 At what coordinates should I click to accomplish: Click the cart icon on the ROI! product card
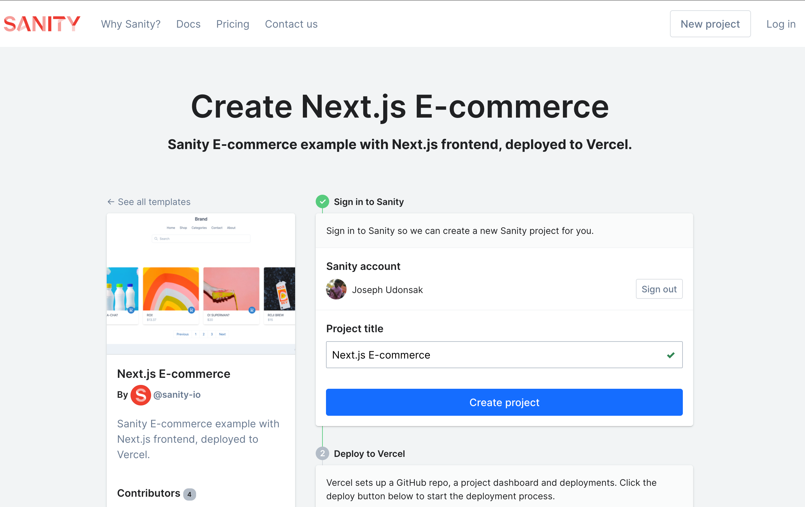192,310
